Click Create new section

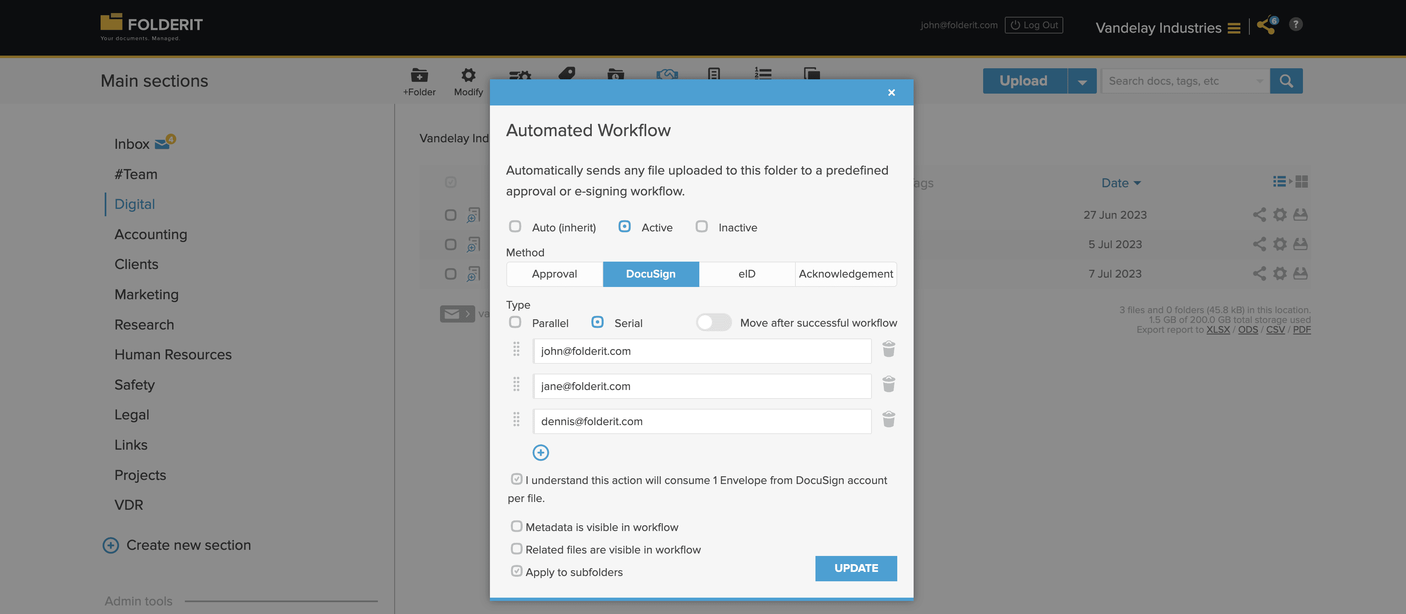[x=177, y=545]
